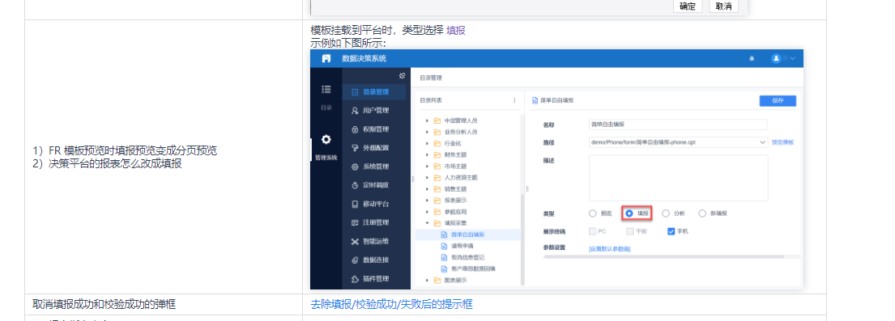The image size is (895, 321).
Task: Select the 分析 type radio button
Action: click(x=666, y=213)
